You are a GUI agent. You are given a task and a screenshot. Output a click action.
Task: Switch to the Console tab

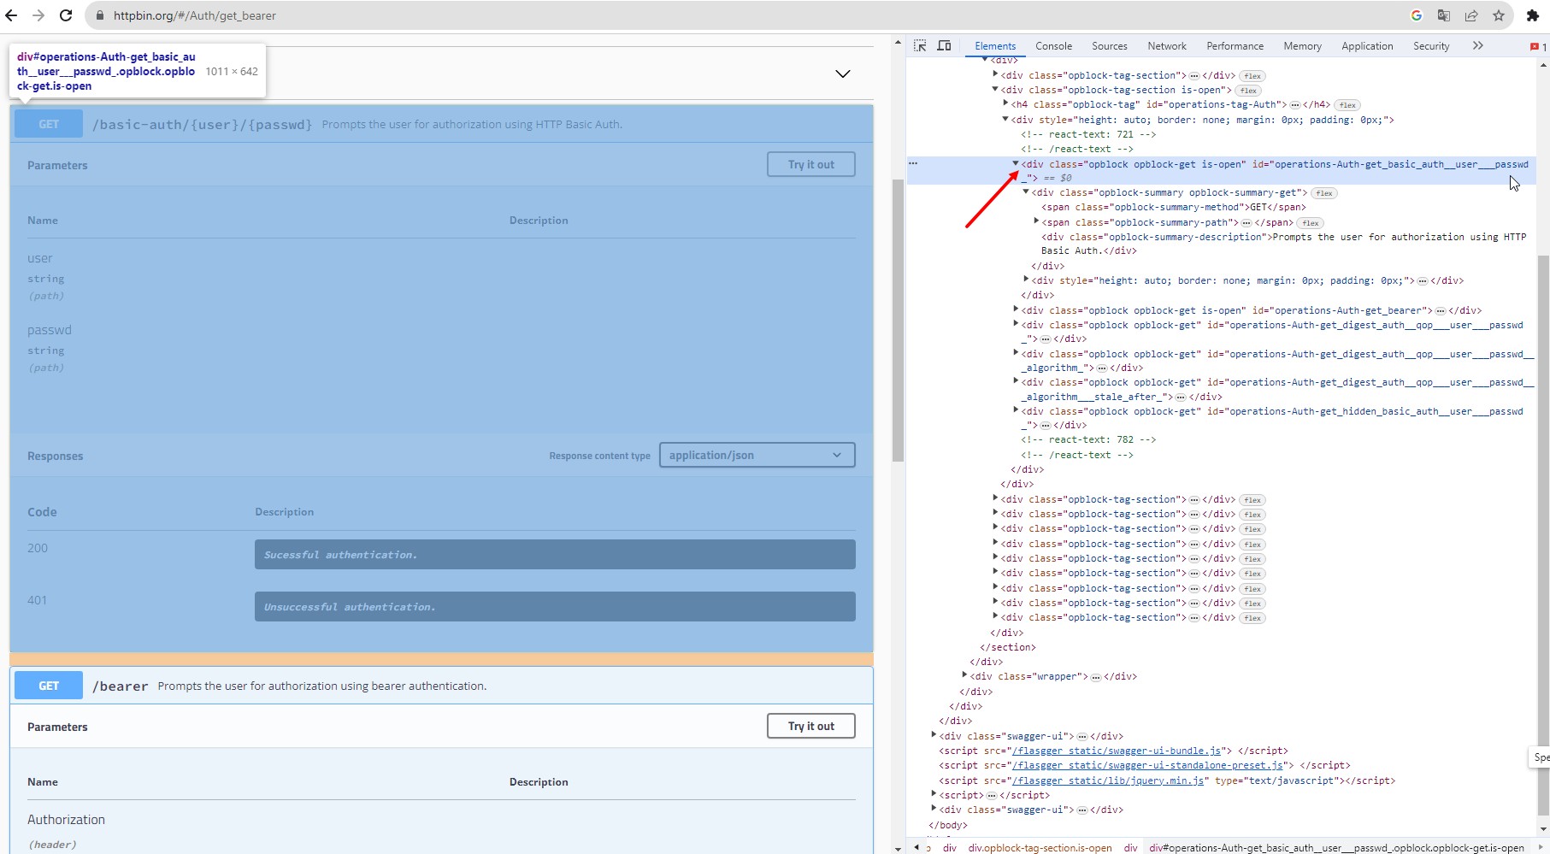[1053, 46]
